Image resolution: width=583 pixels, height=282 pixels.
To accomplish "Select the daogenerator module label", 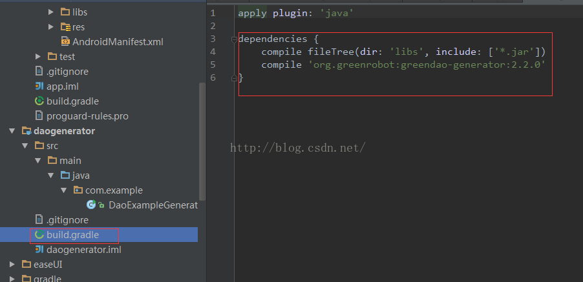I will [65, 131].
